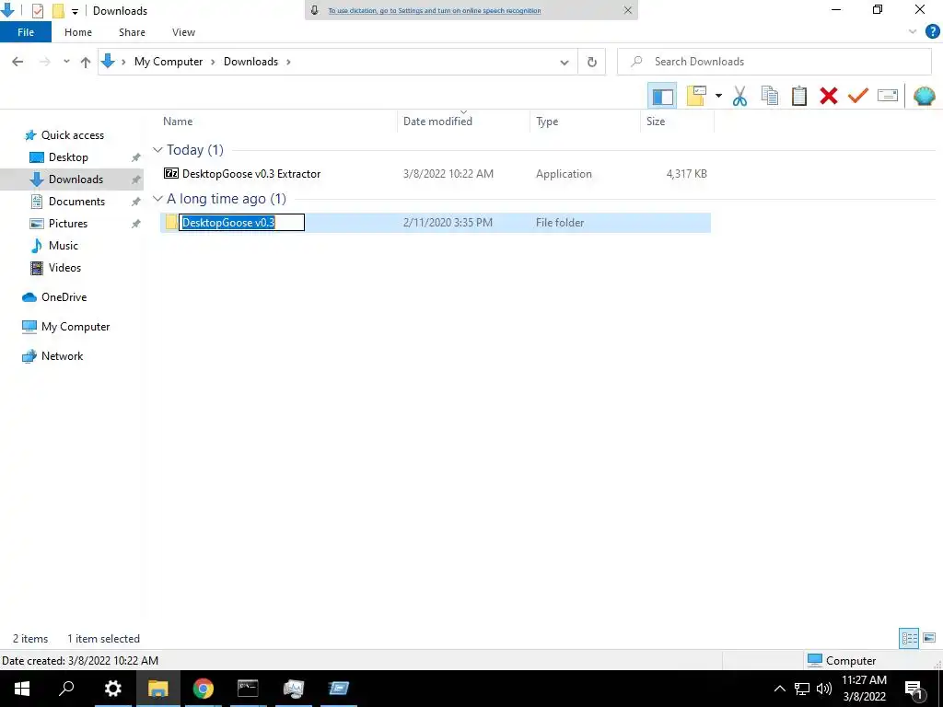Open Command Prompt from the taskbar

pos(248,689)
